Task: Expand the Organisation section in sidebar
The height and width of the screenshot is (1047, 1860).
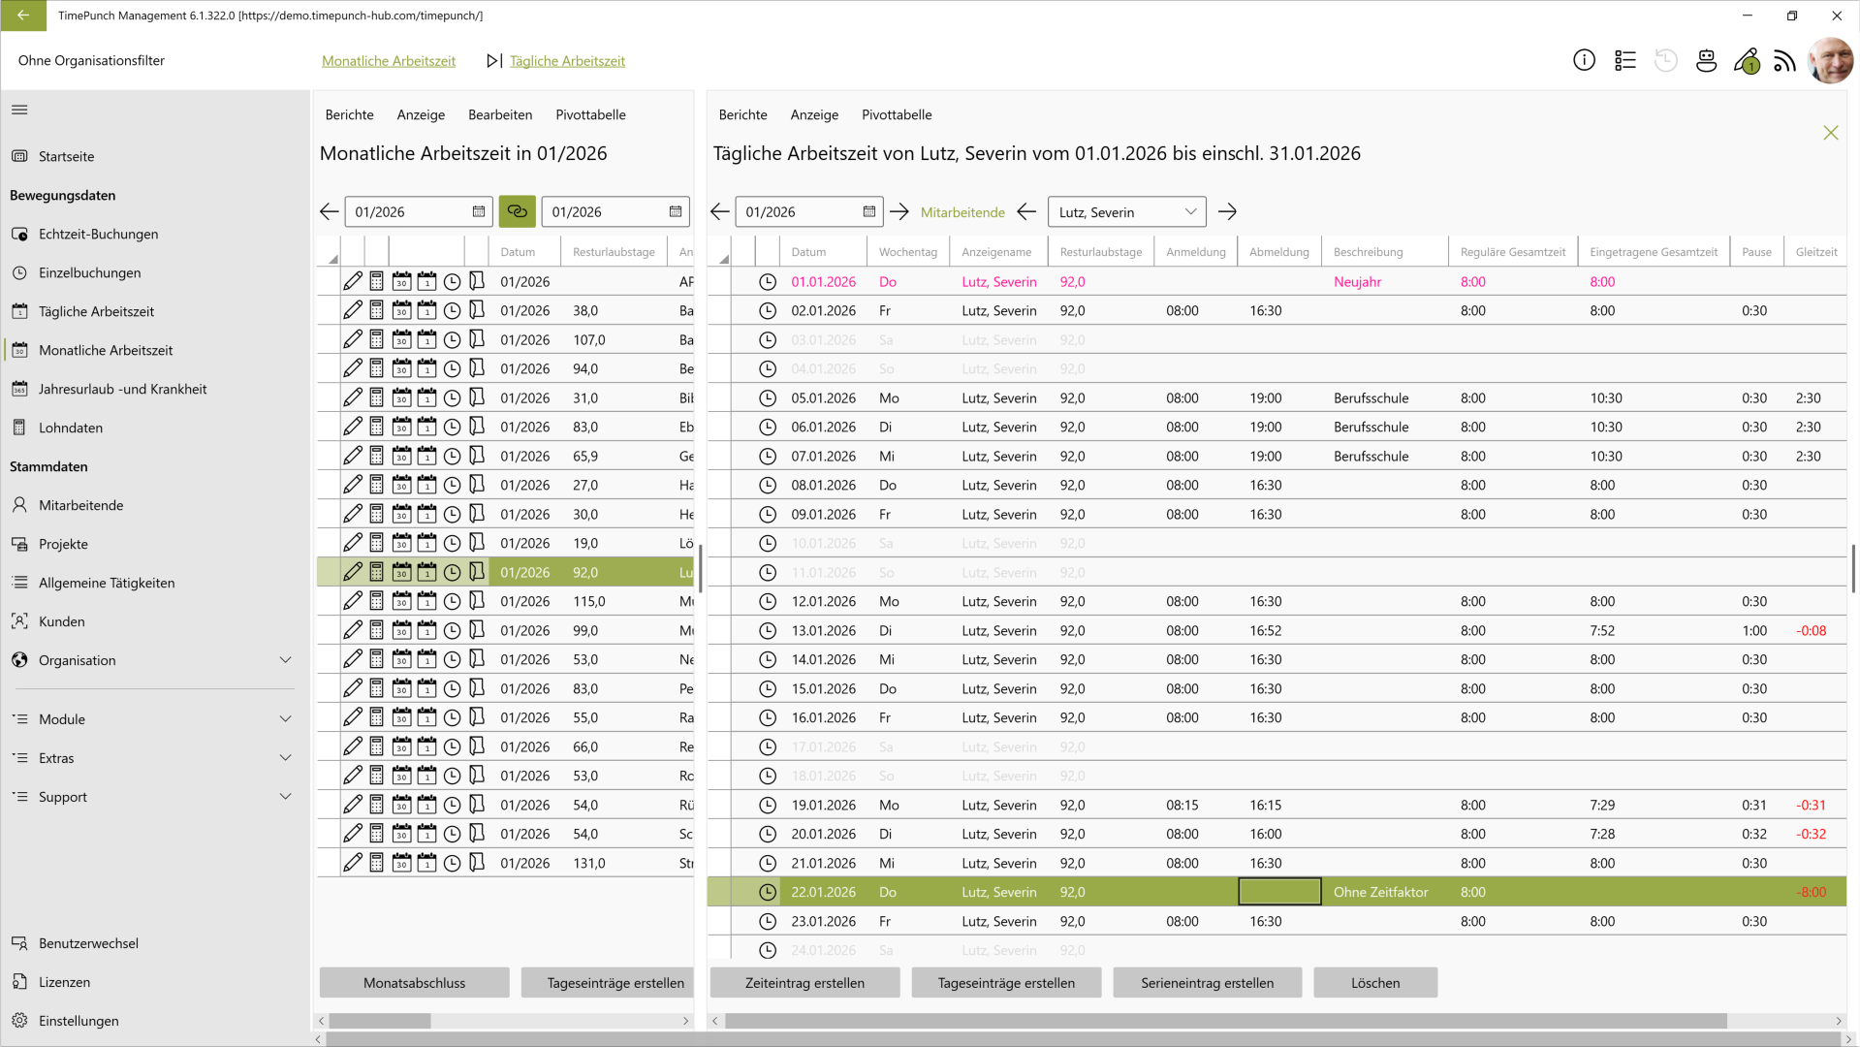Action: click(x=285, y=660)
